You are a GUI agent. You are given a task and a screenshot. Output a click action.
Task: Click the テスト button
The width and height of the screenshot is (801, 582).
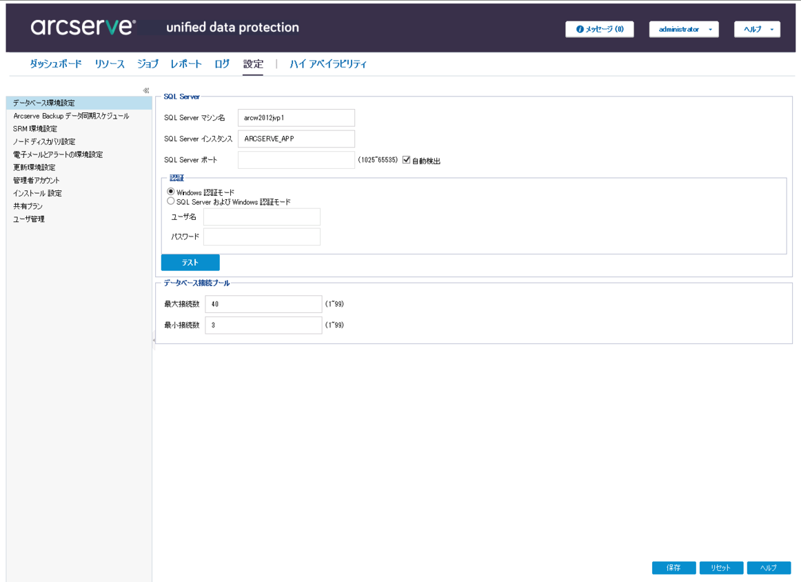[x=190, y=262]
